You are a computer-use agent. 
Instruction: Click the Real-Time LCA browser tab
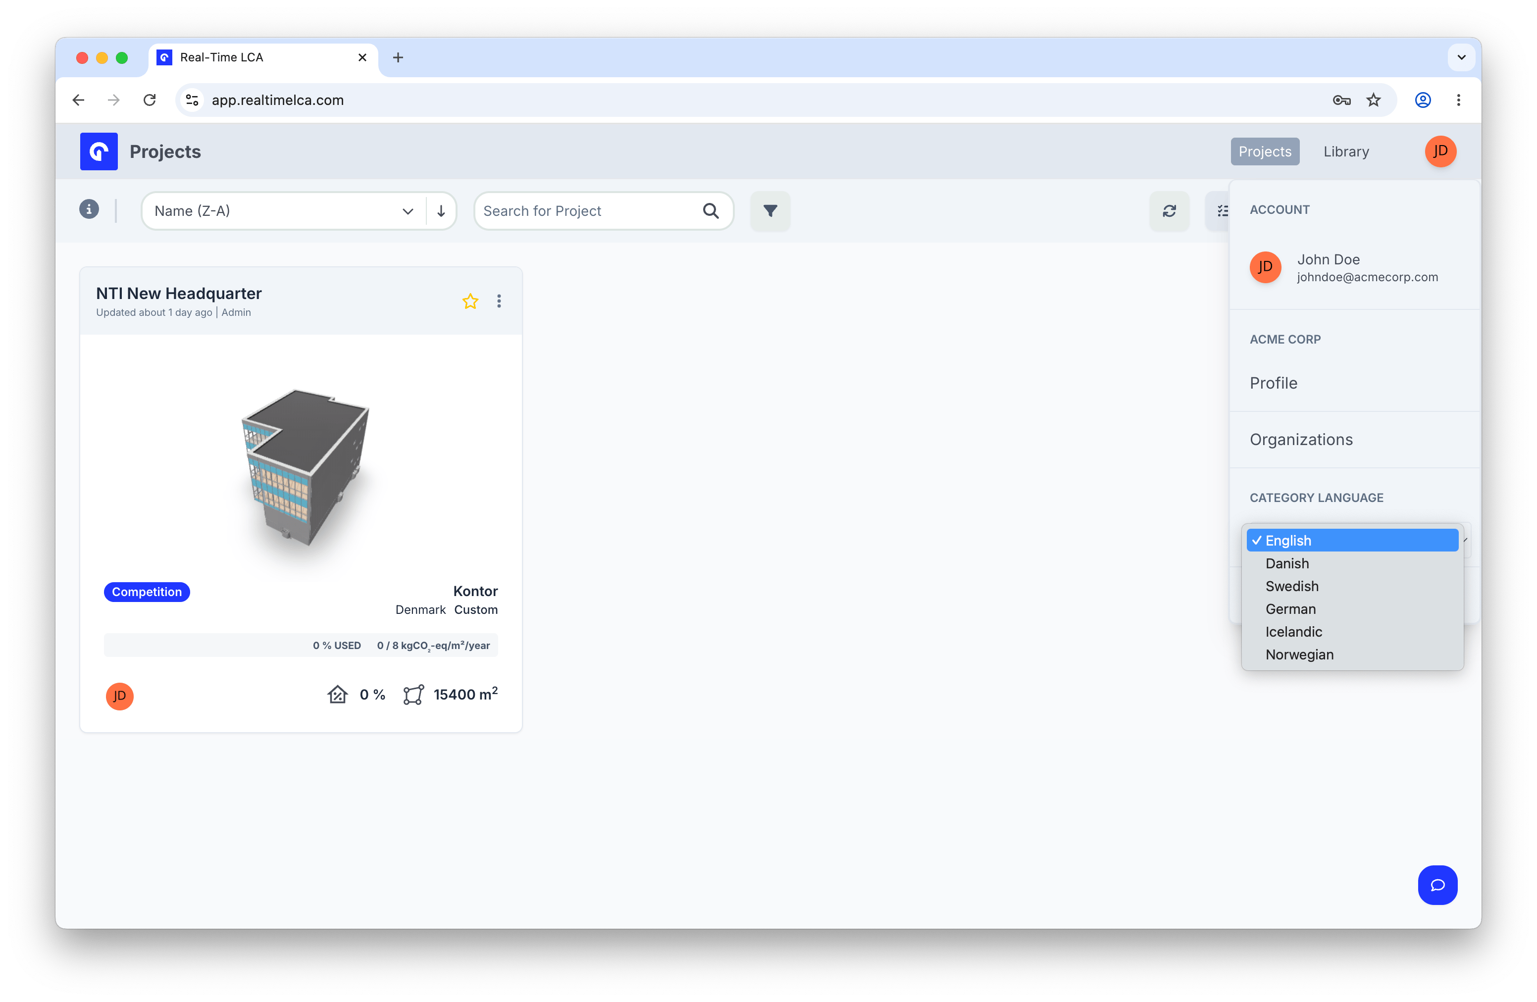click(x=263, y=57)
